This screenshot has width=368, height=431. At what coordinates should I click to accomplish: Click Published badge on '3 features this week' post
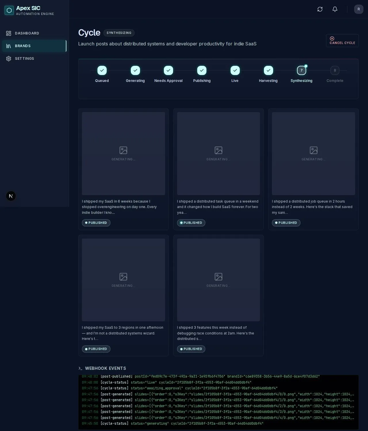coord(191,349)
